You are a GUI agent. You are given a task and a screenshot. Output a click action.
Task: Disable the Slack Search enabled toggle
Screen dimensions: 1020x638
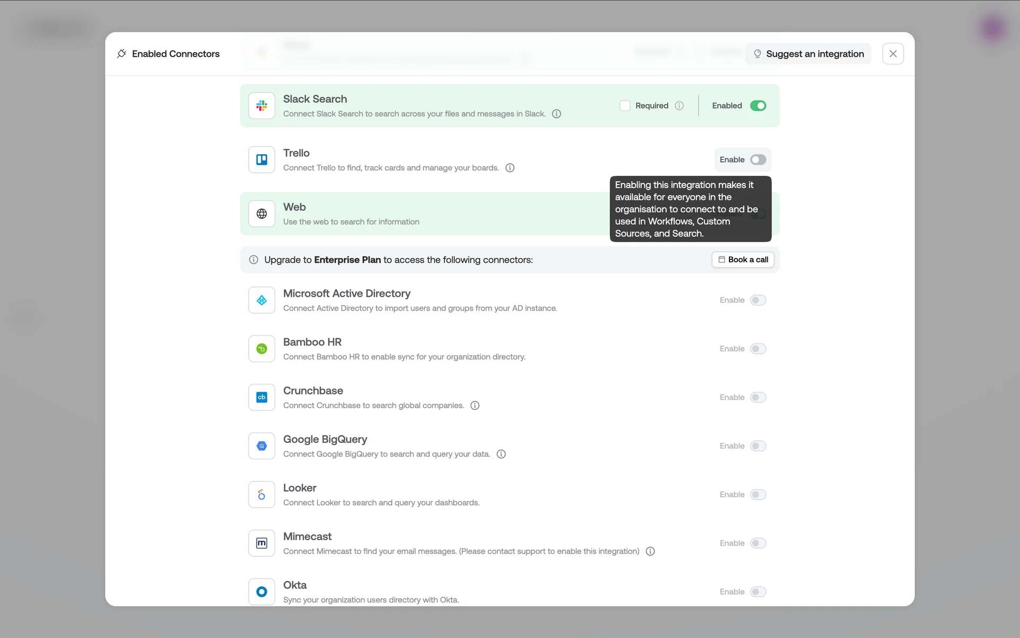tap(758, 106)
